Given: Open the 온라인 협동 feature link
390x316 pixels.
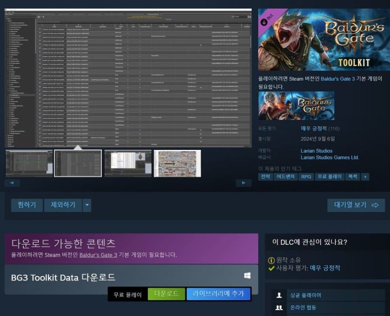Looking at the screenshot, I should 303,308.
